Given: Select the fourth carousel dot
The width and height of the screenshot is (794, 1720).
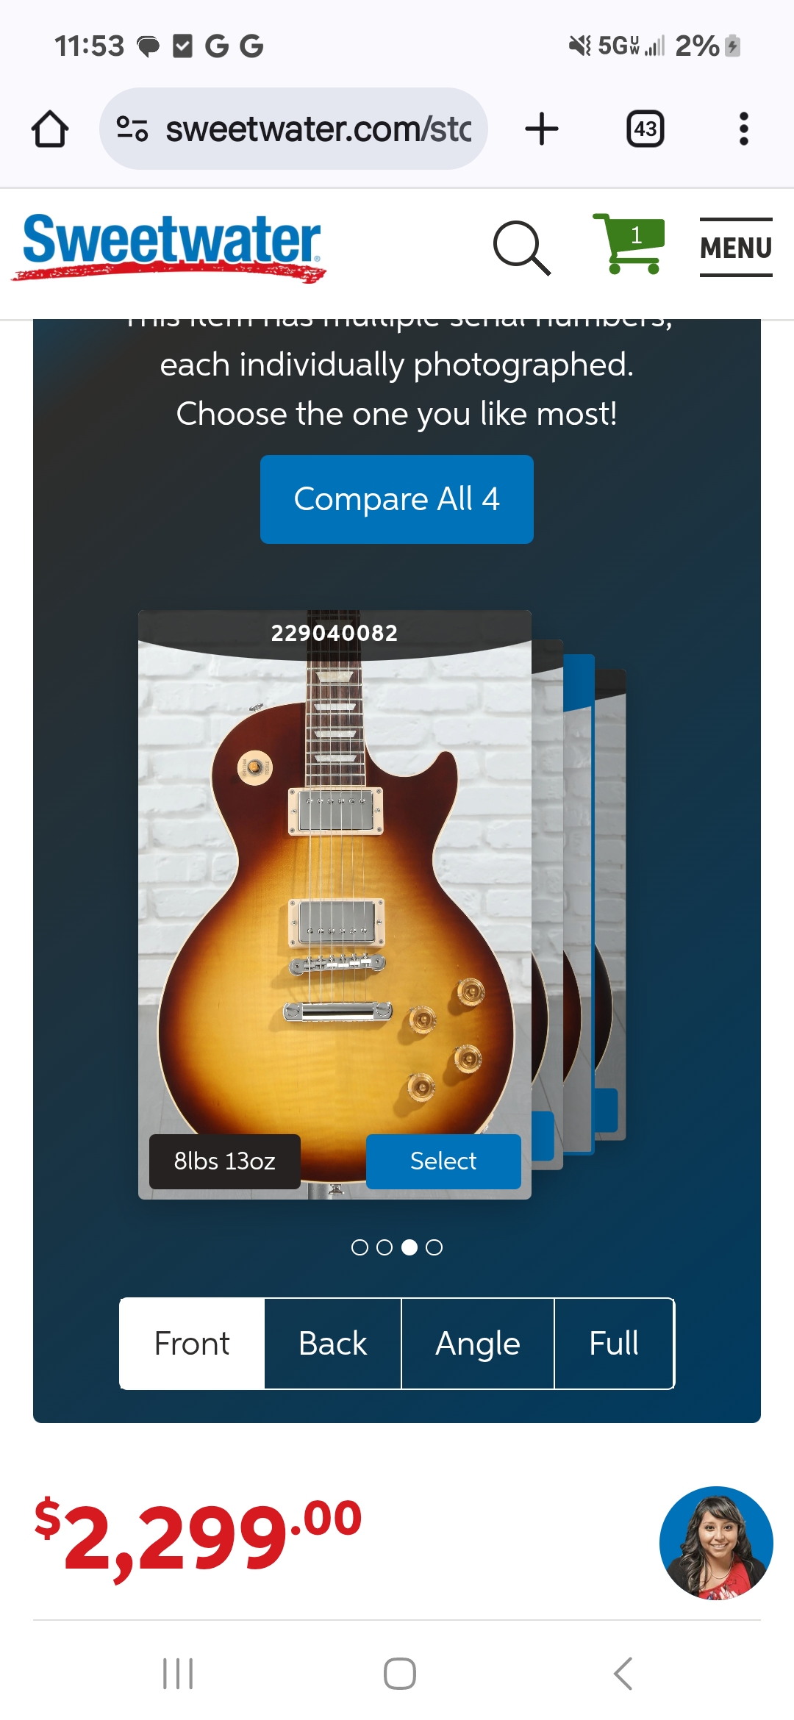Looking at the screenshot, I should [434, 1247].
